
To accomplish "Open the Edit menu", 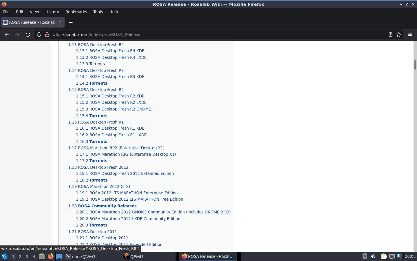I will click(x=20, y=12).
